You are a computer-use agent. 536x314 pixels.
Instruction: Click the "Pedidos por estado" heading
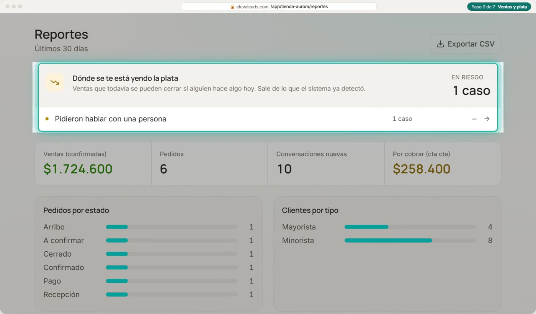click(x=76, y=210)
